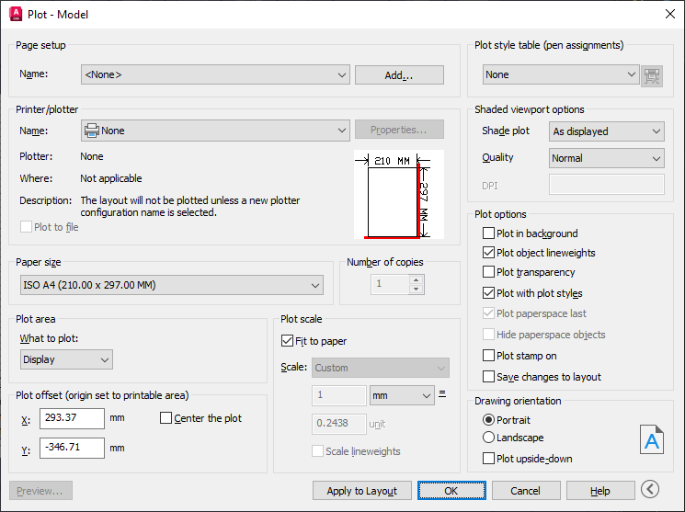Click the Preview... button
Viewport: 685px width, 512px height.
(x=40, y=491)
